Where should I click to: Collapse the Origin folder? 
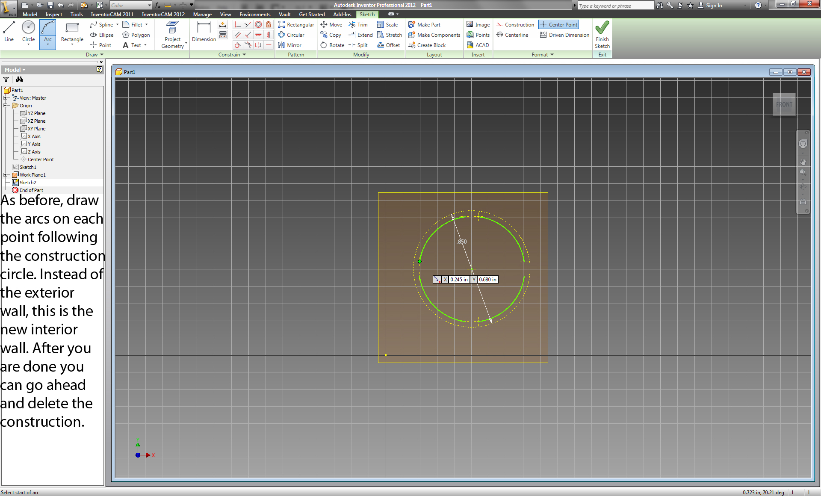[6, 106]
